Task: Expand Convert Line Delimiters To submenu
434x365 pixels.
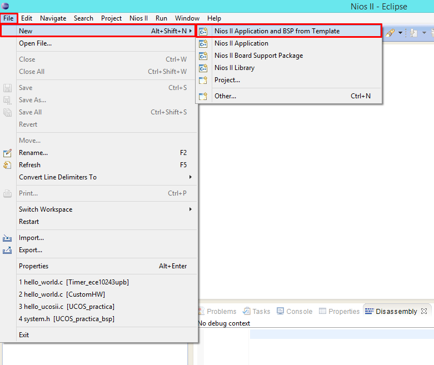Action: point(98,177)
